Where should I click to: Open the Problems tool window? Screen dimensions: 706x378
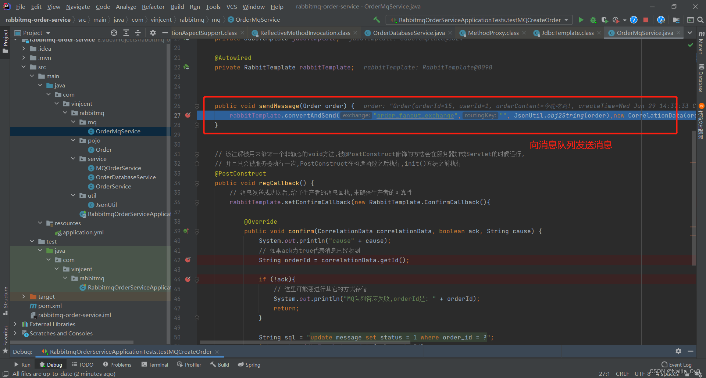(x=117, y=364)
